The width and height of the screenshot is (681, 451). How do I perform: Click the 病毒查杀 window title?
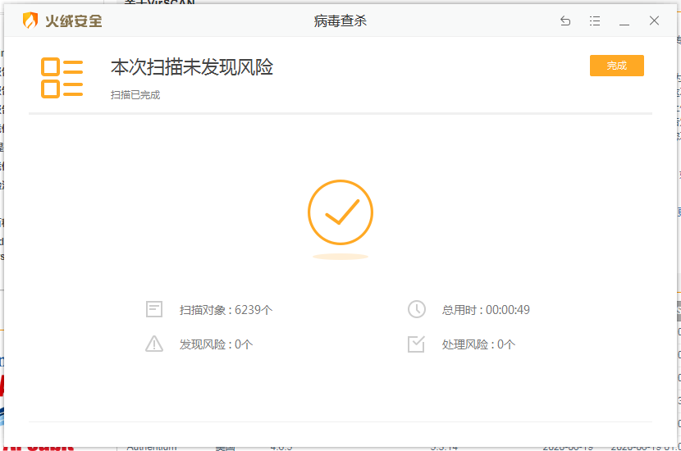pos(340,20)
